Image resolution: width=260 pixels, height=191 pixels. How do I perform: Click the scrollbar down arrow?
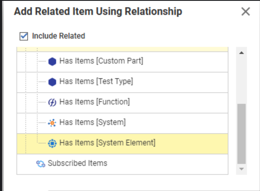[x=241, y=169]
